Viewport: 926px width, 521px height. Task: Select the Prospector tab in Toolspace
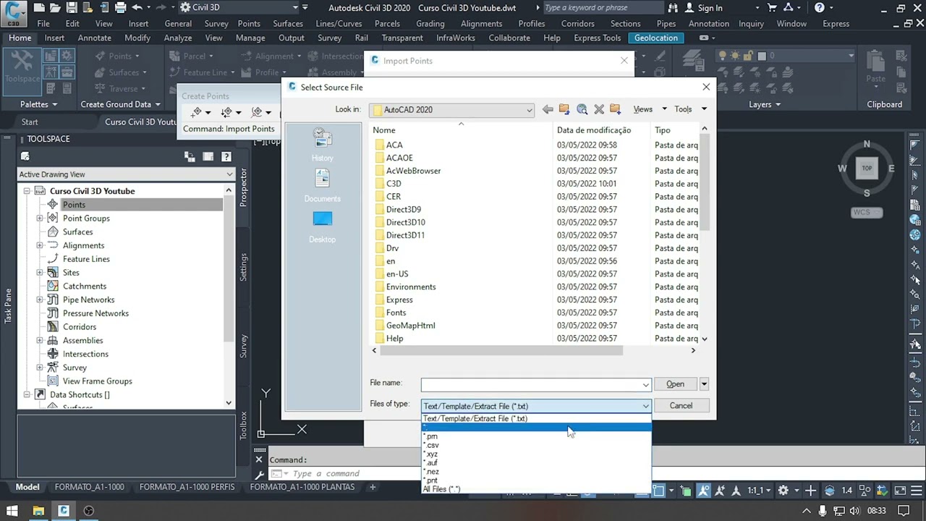click(x=244, y=188)
